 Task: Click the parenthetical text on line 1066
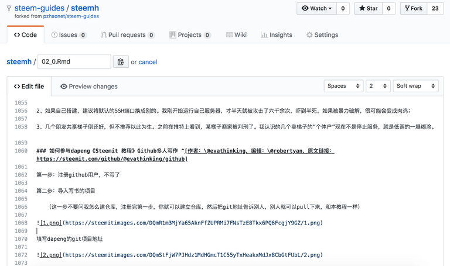(x=204, y=207)
